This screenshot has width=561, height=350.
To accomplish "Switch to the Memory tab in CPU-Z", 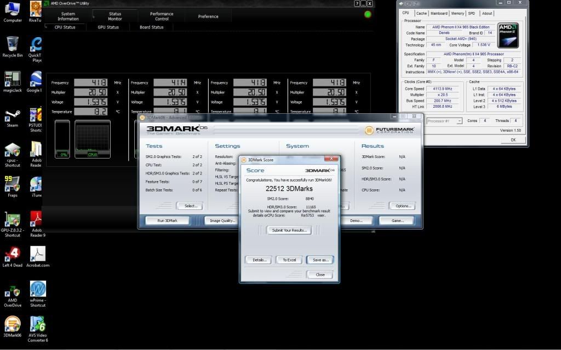I will (x=457, y=13).
